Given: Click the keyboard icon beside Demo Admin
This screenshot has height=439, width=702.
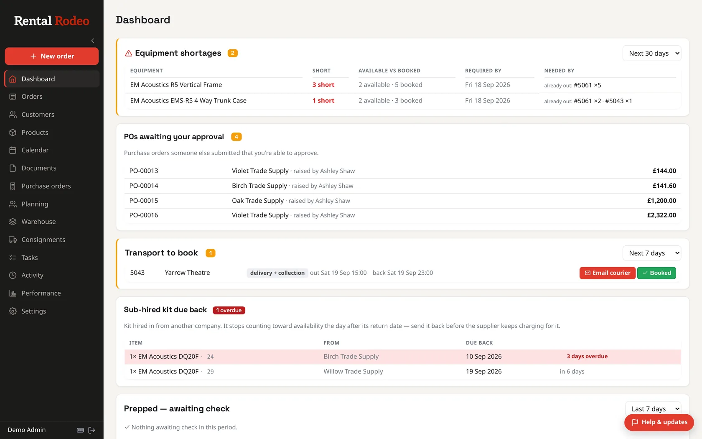Looking at the screenshot, I should tap(80, 430).
